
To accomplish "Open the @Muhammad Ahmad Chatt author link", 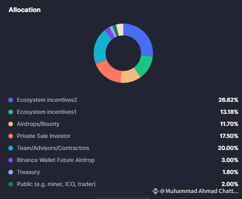I will 199,191.
